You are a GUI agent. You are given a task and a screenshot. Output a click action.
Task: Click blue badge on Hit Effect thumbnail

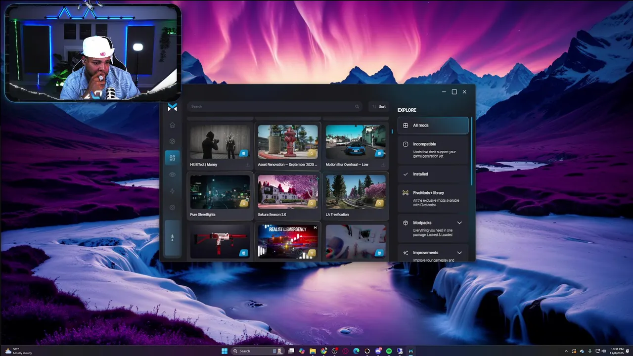243,153
